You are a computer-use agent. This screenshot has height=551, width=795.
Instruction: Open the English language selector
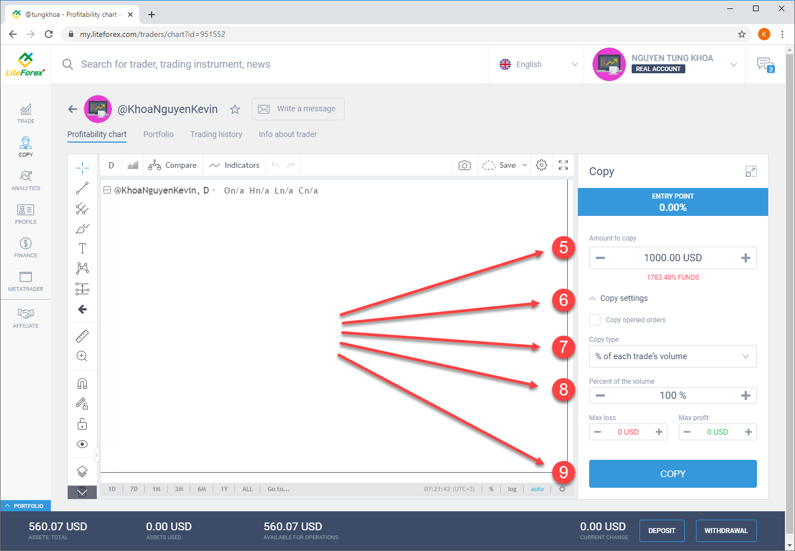point(537,64)
